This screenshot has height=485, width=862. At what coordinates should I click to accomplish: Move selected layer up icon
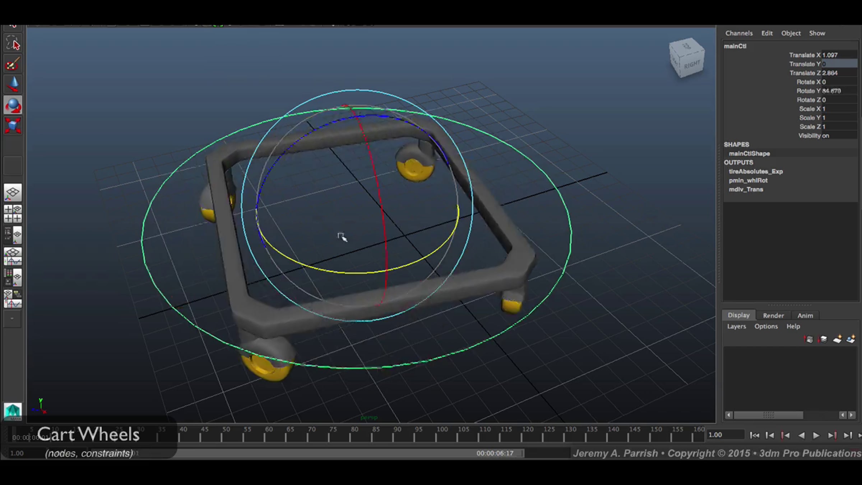[x=808, y=339]
